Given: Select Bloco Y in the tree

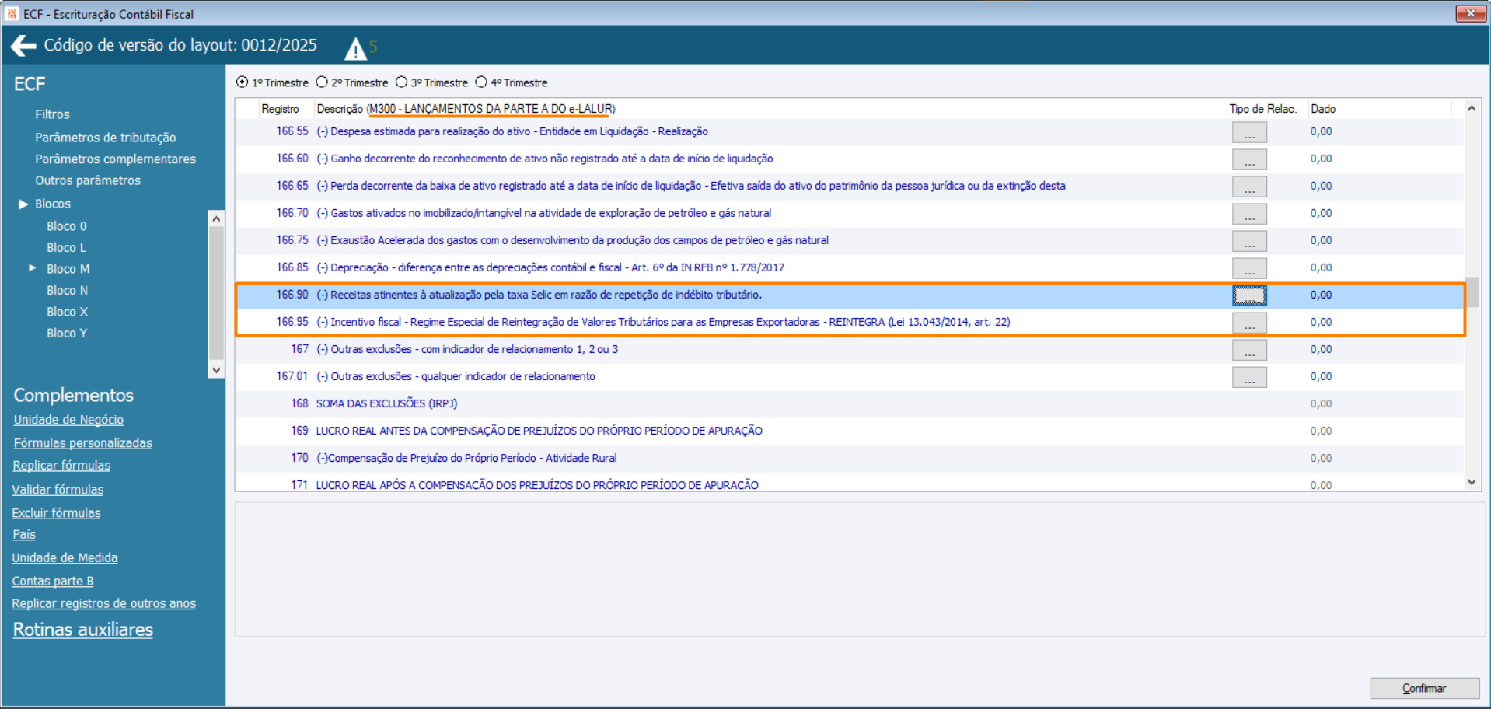Looking at the screenshot, I should pos(67,333).
